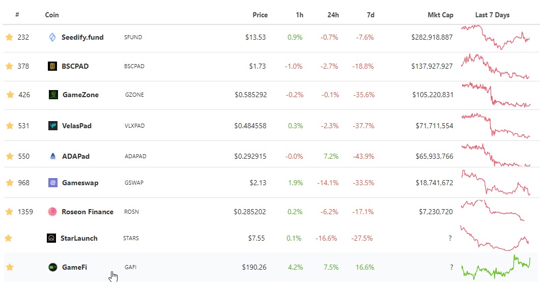Click the GAFI ticker symbol
Viewport: 540px width, 289px height.
(130, 267)
